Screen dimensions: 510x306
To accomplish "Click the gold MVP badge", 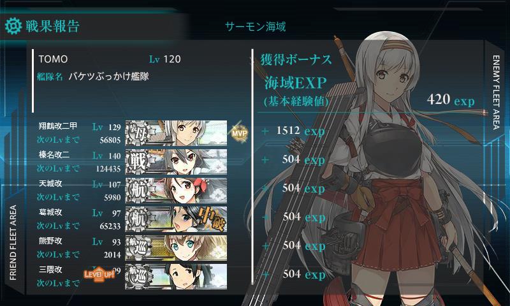I will pyautogui.click(x=239, y=133).
